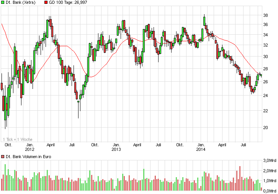
Task: Click the red Volumen legend swatch
Action: 3,157
